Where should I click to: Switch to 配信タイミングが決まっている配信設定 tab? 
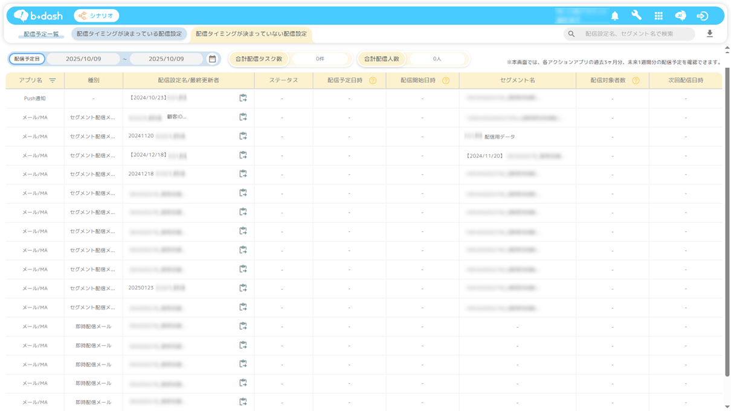129,34
